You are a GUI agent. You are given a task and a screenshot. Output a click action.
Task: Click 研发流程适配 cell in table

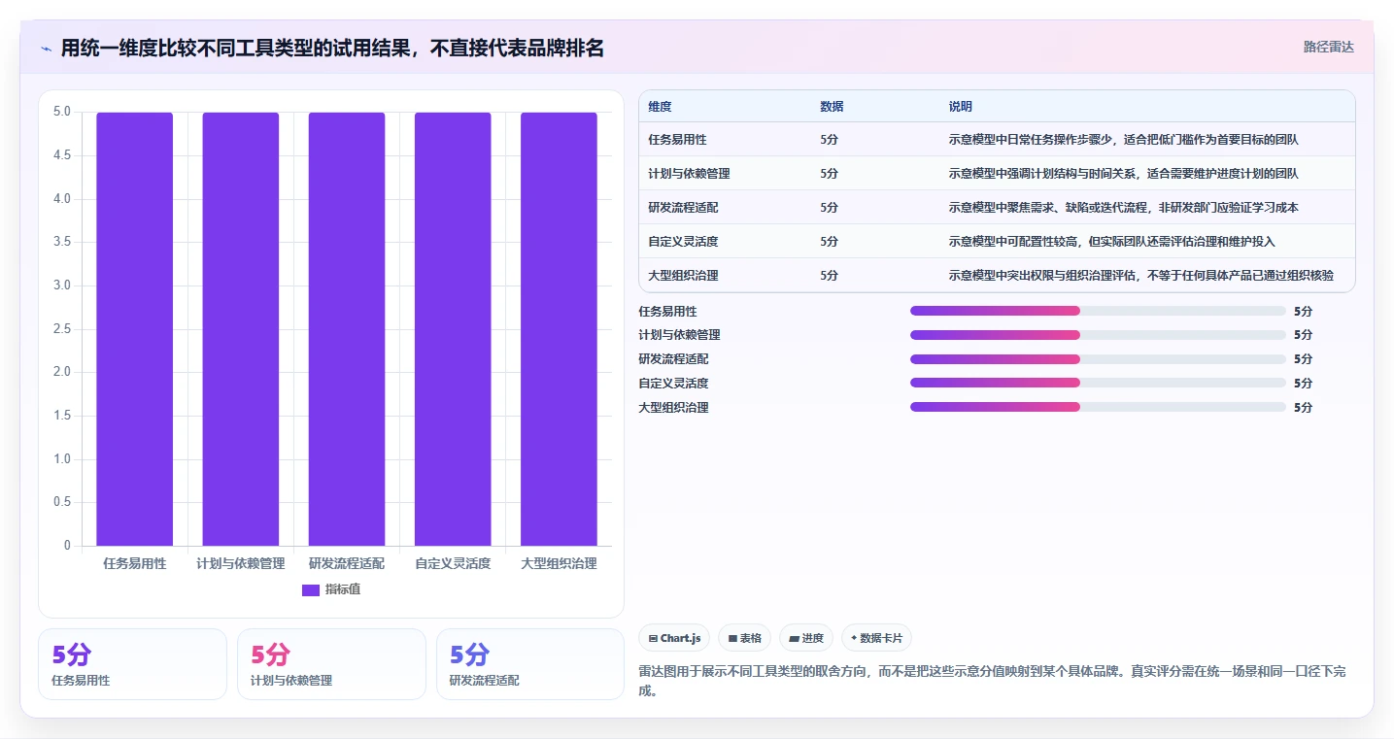pos(683,208)
